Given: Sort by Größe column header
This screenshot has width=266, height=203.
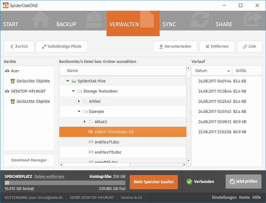Looking at the screenshot, I should [x=247, y=71].
